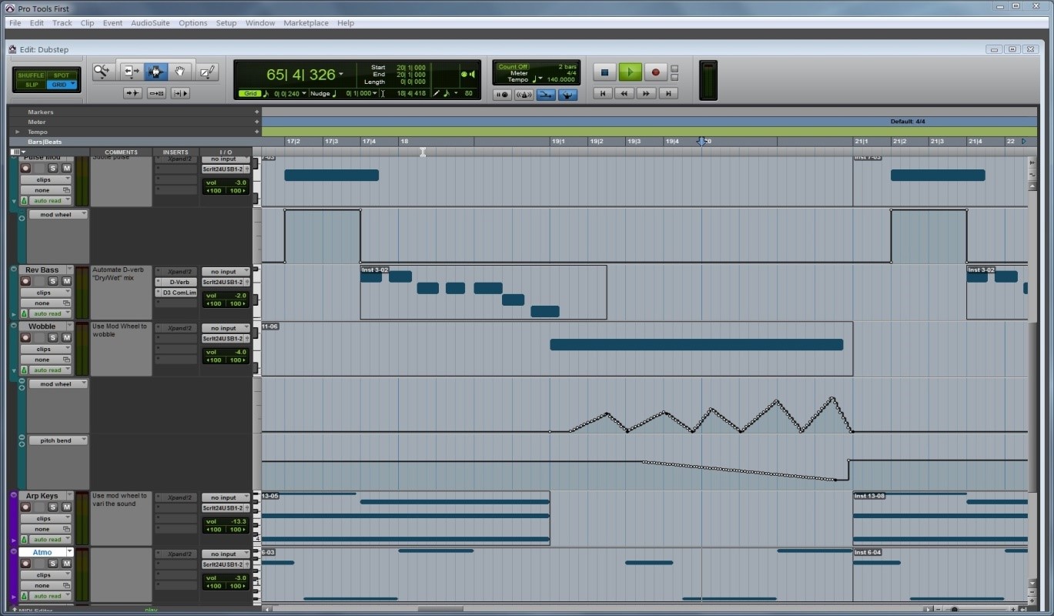Click bar 18 in the timeline ruler
This screenshot has width=1054, height=616.
(x=403, y=142)
